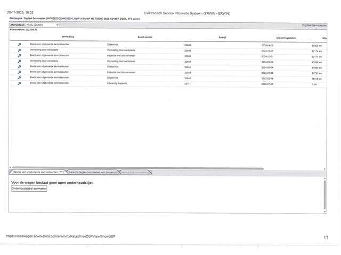The image size is (341, 255).
Task: Click magnifier icon for Oliеservice 2023-02-16 row
Action: (20, 78)
